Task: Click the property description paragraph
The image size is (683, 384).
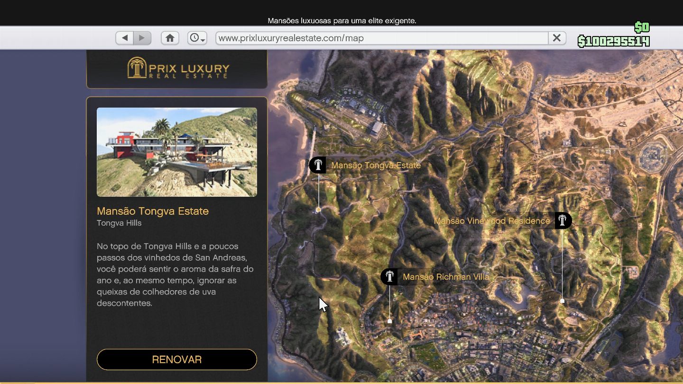Action: [x=175, y=274]
